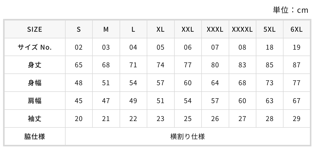Click the サイズ No. row label
The width and height of the screenshot is (315, 152).
point(35,47)
